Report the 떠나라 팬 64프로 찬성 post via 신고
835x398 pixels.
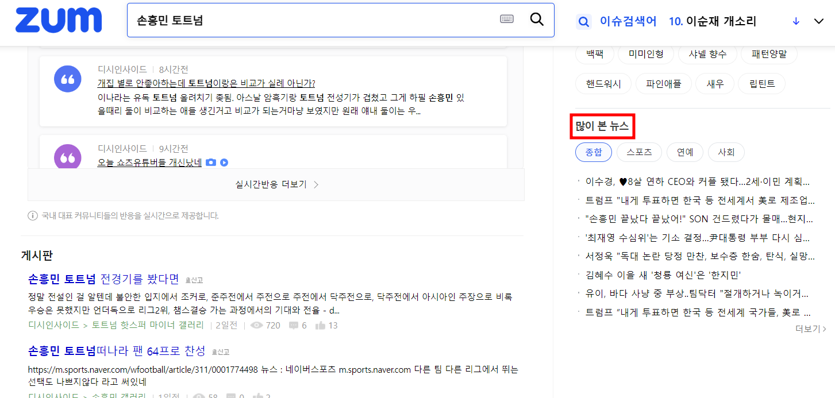coord(220,352)
